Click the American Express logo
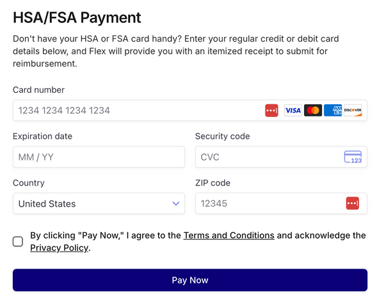Screen dimensions: 384x300 click(333, 111)
